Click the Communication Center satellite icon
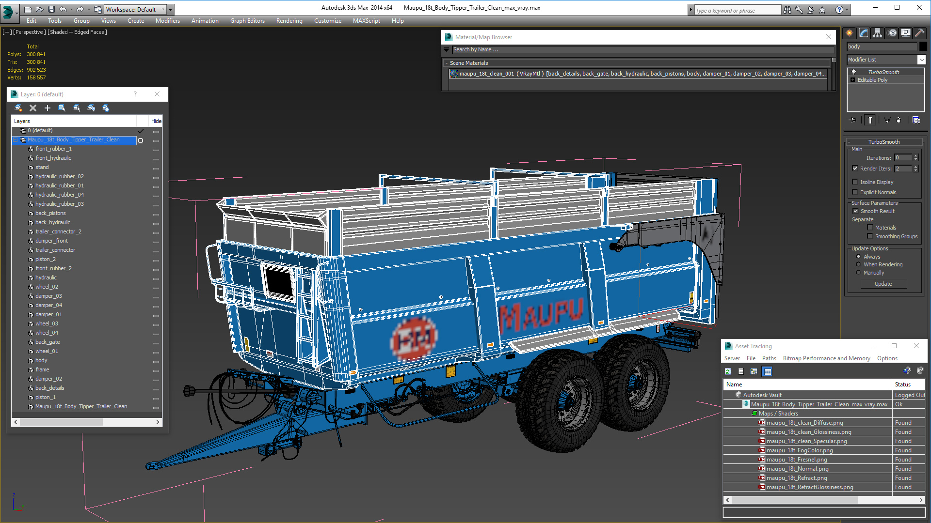Image resolution: width=931 pixels, height=523 pixels. pos(811,10)
